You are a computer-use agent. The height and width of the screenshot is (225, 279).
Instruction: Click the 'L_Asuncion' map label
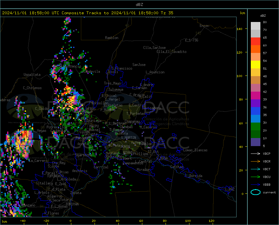(155, 72)
